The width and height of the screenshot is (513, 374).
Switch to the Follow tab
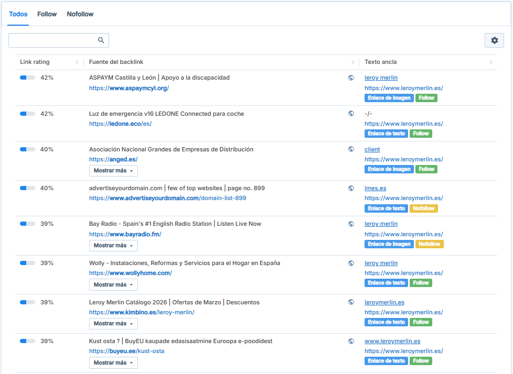[x=47, y=14]
